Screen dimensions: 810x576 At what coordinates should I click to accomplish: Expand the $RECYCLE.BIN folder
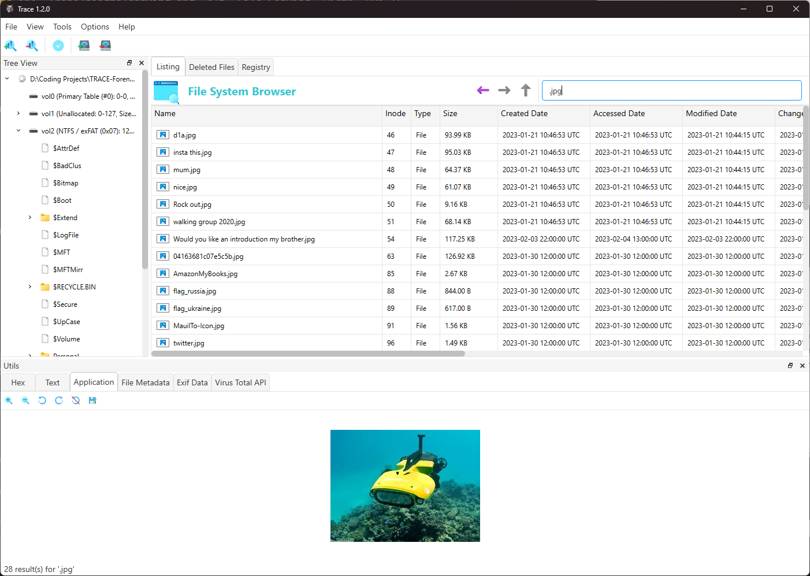click(30, 287)
